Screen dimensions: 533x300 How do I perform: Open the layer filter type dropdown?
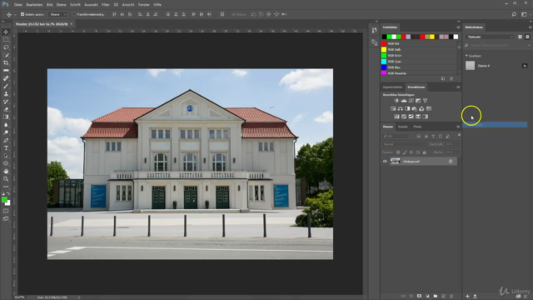(x=396, y=136)
